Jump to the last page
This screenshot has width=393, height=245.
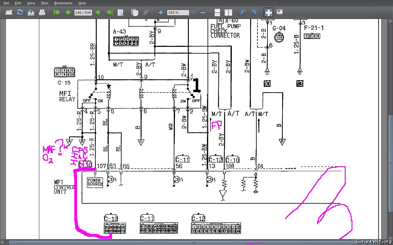click(109, 13)
